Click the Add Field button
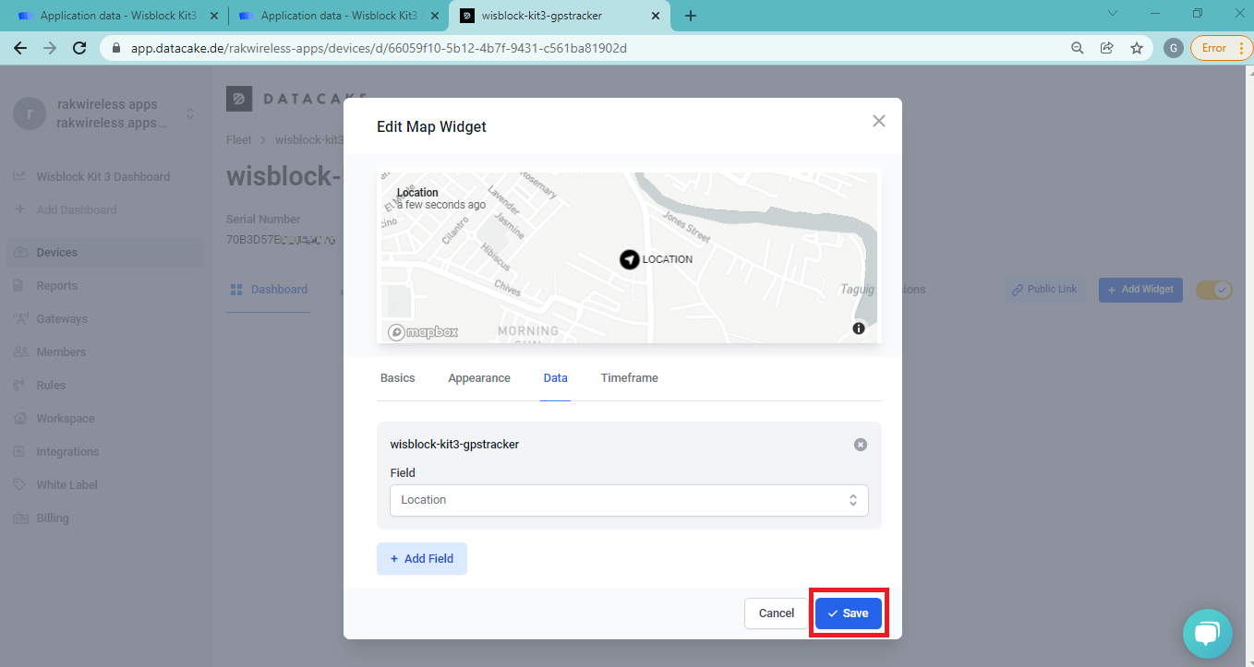The width and height of the screenshot is (1254, 667). [x=421, y=559]
